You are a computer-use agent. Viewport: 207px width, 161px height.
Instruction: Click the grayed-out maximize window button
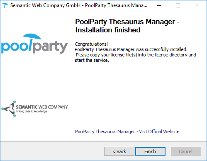[178, 5]
